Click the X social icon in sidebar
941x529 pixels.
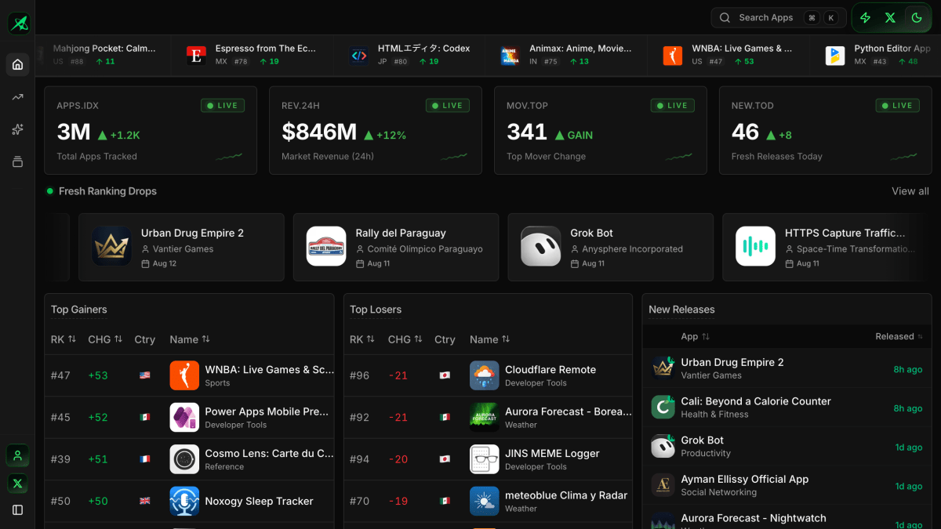pyautogui.click(x=18, y=483)
